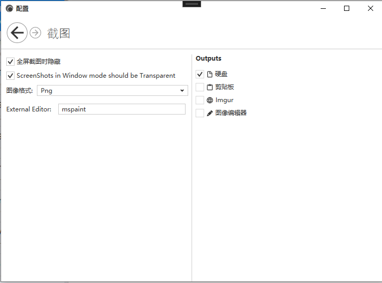Click the 剪贴板 clipboard icon

point(209,87)
